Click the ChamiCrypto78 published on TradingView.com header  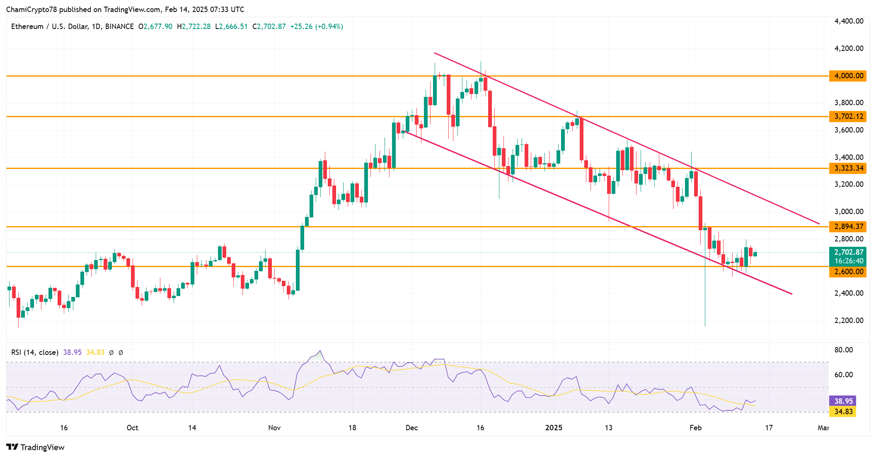[x=125, y=9]
